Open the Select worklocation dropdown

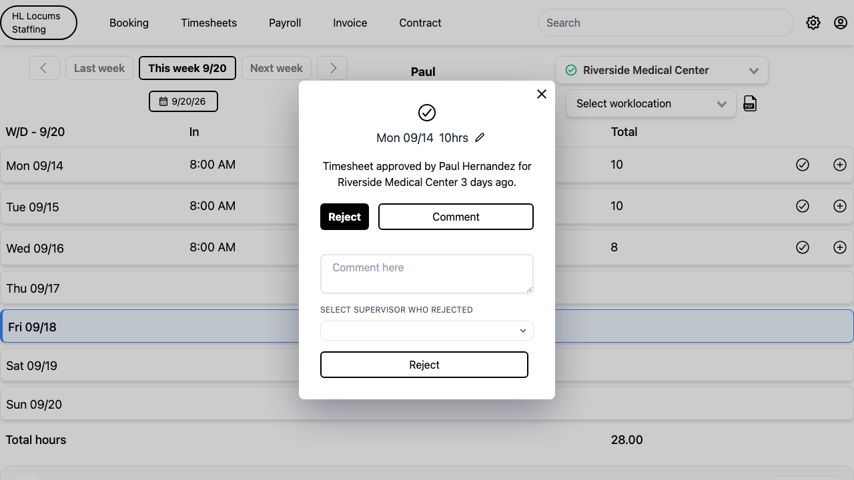(x=651, y=103)
